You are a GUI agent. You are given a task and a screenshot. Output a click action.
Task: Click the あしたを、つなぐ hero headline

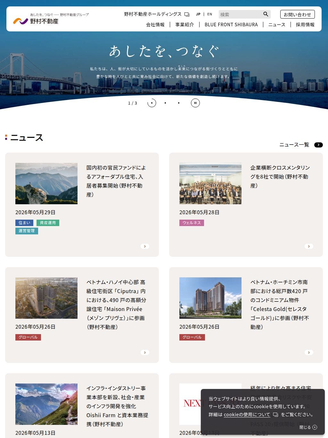(x=164, y=51)
